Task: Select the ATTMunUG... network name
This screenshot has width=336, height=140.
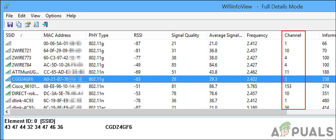Action: pos(26,72)
